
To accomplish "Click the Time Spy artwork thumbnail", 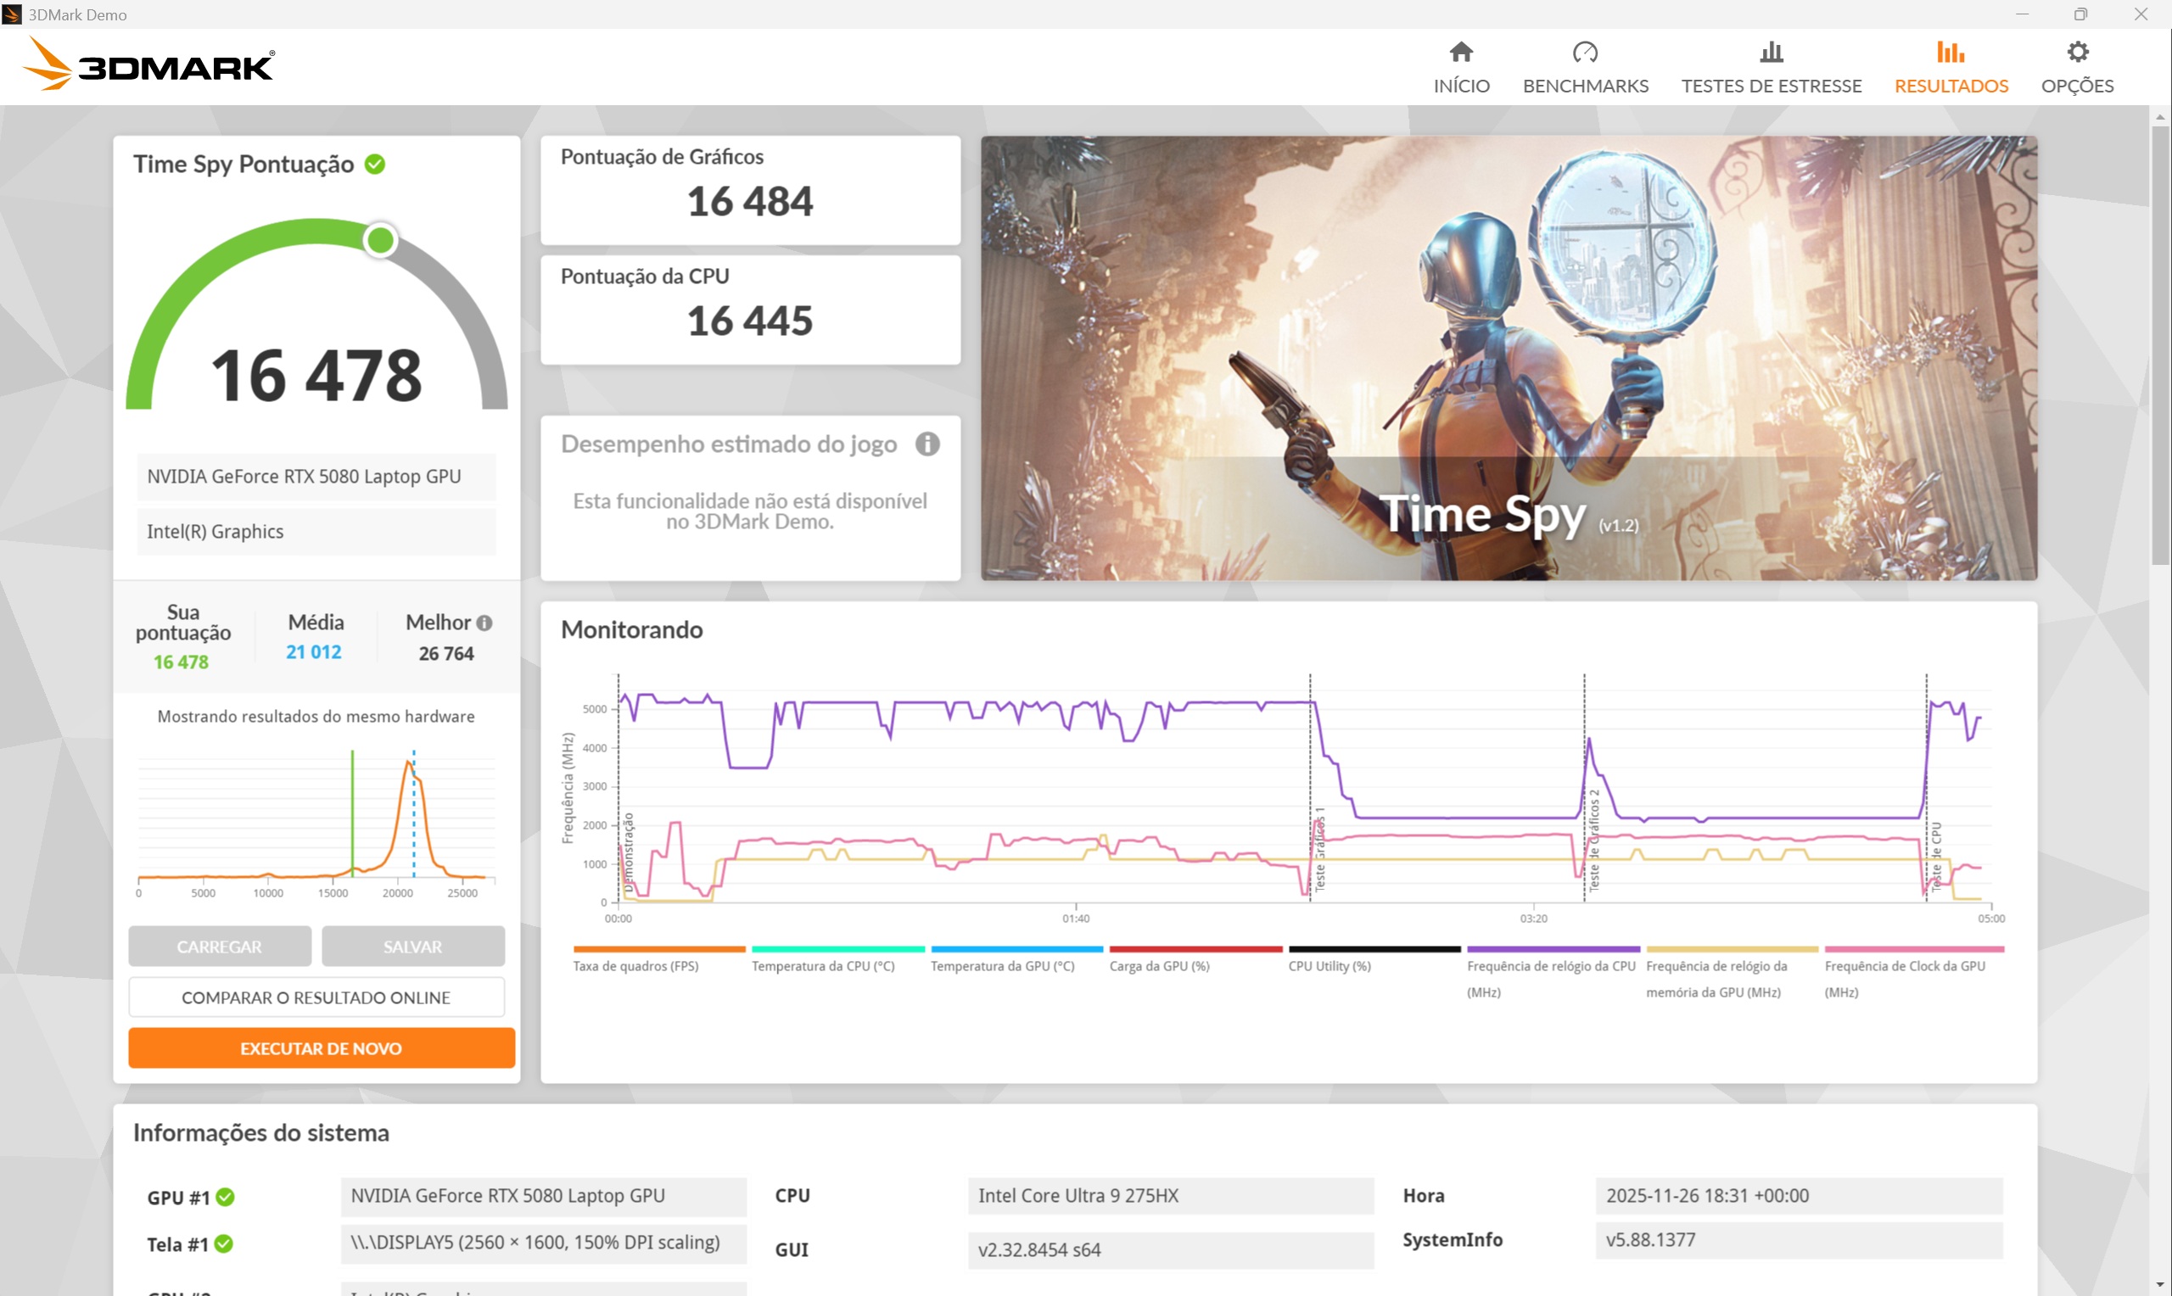I will click(x=1509, y=358).
